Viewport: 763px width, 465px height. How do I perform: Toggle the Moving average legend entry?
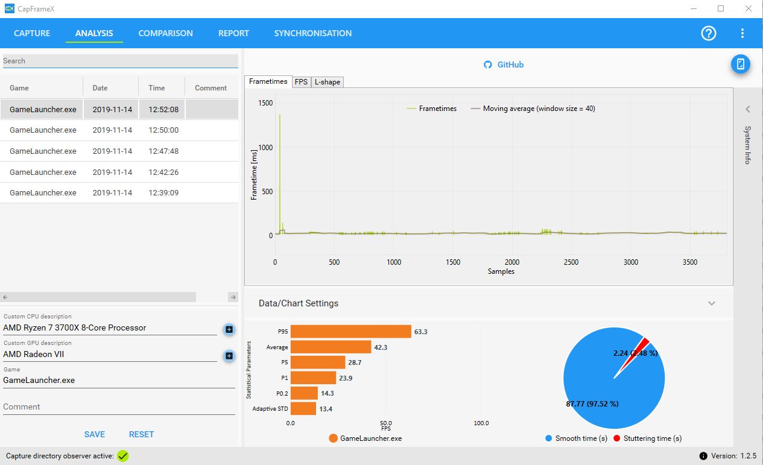533,109
